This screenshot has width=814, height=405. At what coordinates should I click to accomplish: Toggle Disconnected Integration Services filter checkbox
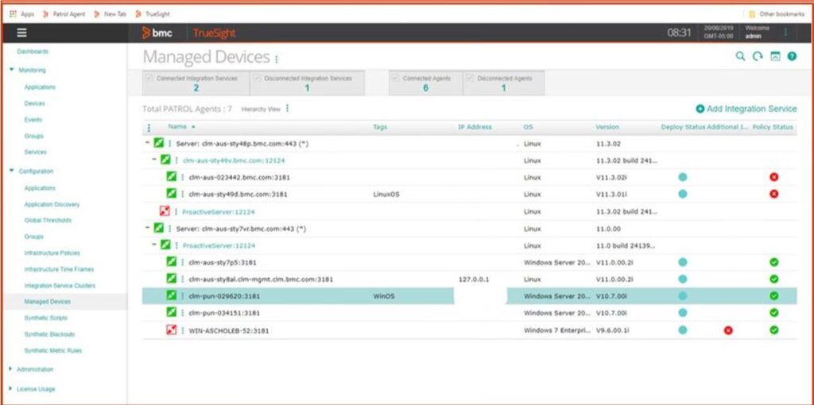click(x=256, y=78)
